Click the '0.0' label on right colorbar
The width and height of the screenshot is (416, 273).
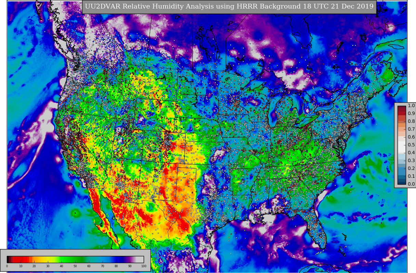point(411,184)
